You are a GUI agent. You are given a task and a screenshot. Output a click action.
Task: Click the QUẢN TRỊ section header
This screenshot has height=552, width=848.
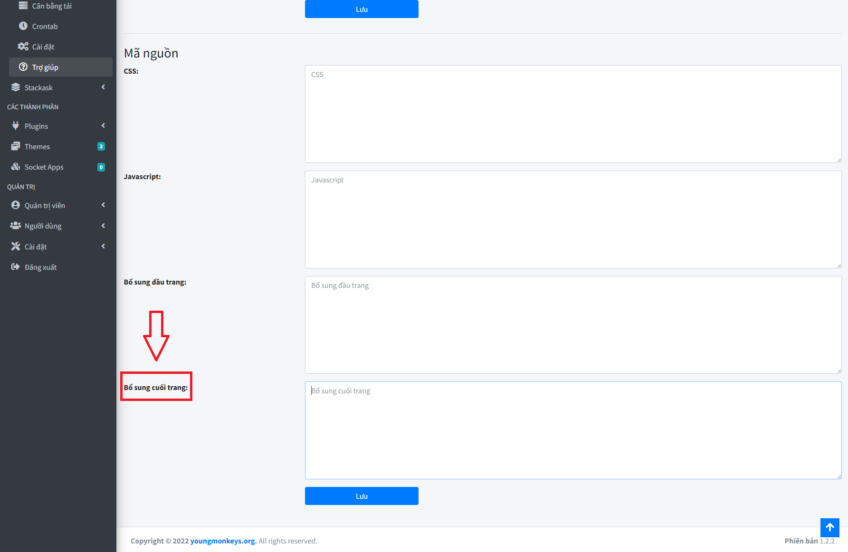[21, 187]
